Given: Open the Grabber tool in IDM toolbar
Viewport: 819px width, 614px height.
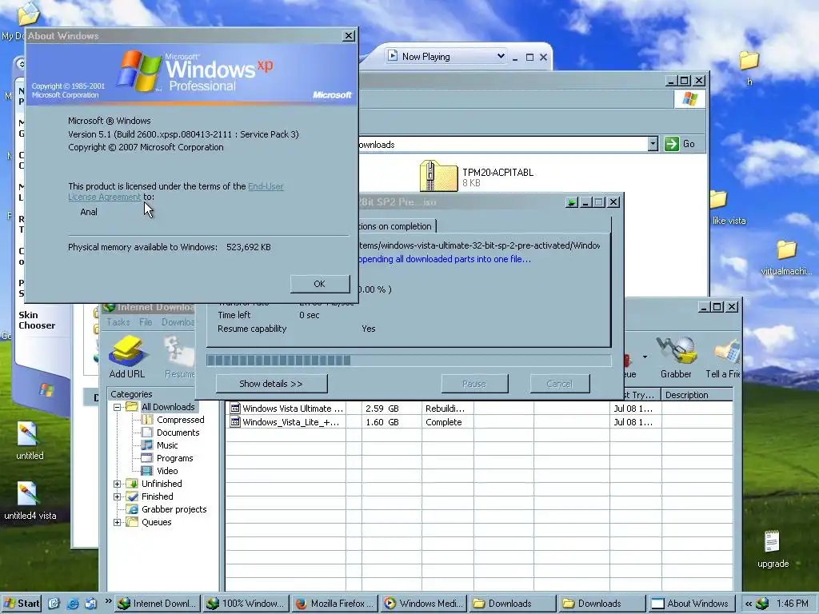Looking at the screenshot, I should pos(676,357).
